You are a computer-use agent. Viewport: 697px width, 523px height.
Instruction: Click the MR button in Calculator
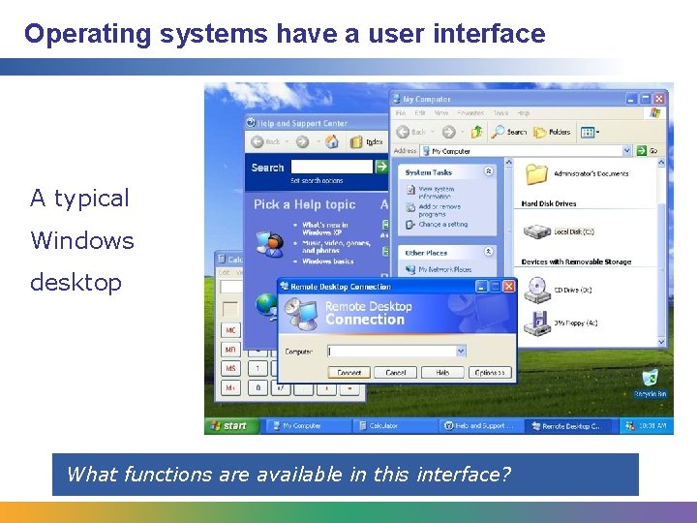[230, 350]
